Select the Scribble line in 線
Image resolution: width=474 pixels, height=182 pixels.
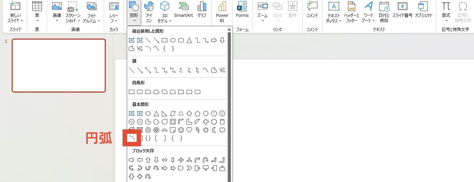coord(222,70)
